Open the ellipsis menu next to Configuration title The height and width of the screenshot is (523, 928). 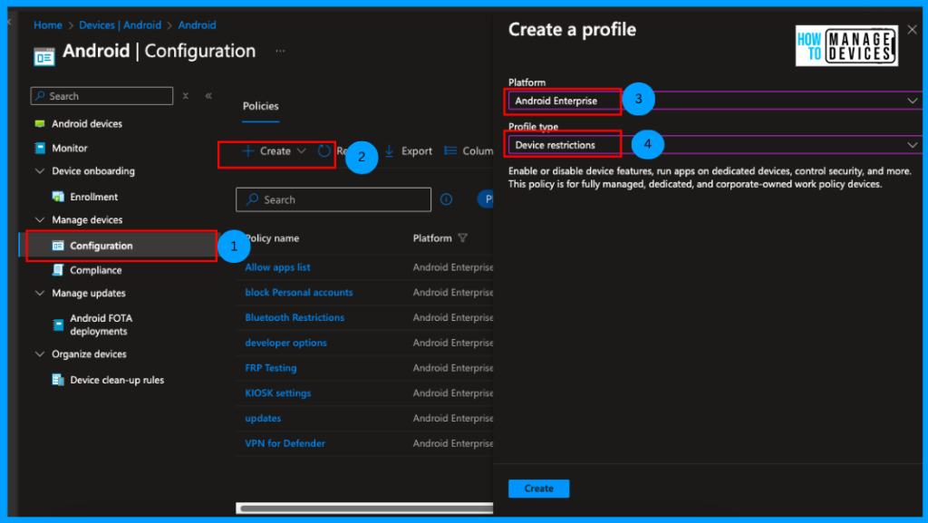point(280,52)
